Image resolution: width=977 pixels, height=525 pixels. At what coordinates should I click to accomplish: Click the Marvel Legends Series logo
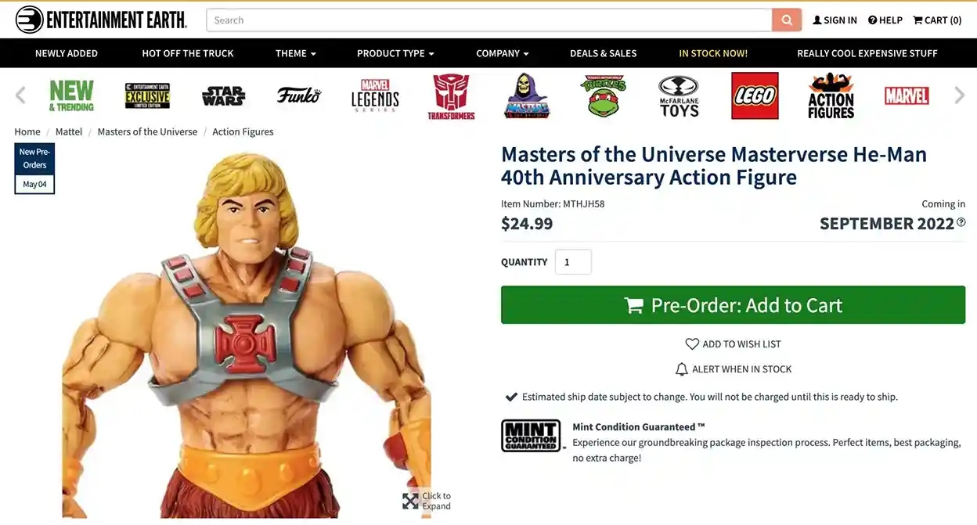tap(375, 95)
